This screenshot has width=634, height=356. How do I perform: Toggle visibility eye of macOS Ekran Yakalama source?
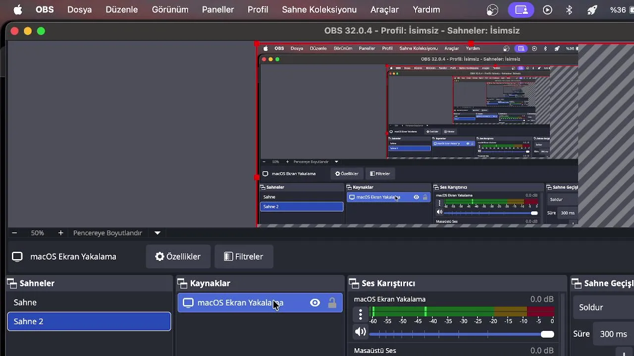[x=315, y=303]
